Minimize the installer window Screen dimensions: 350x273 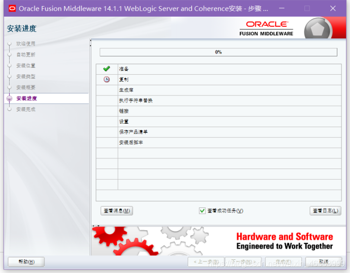pos(282,9)
